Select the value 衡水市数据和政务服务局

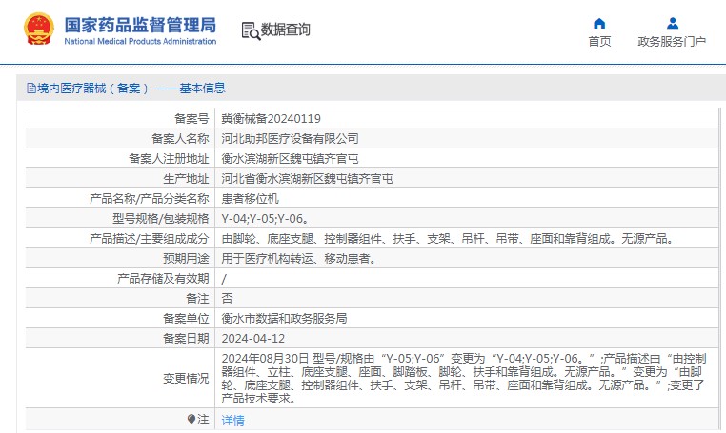click(284, 318)
